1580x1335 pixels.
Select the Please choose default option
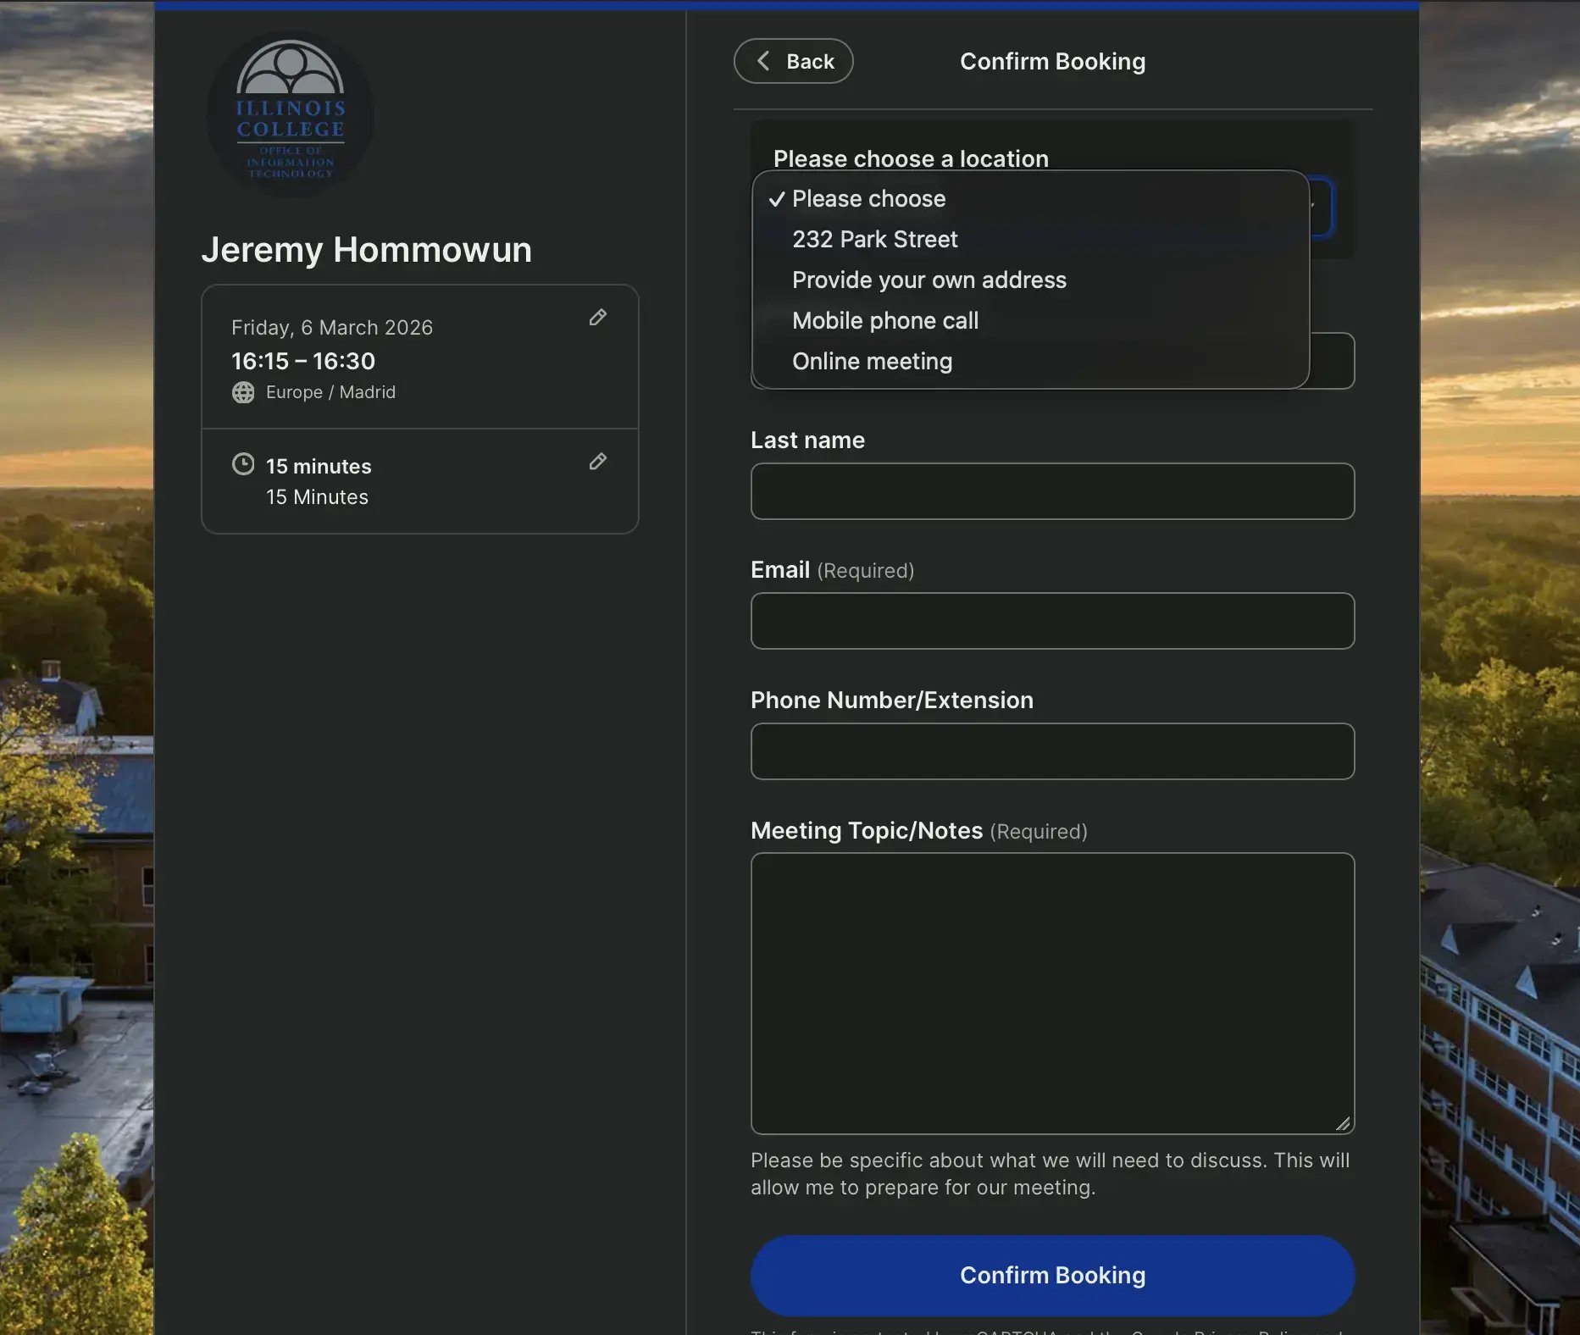pyautogui.click(x=868, y=199)
